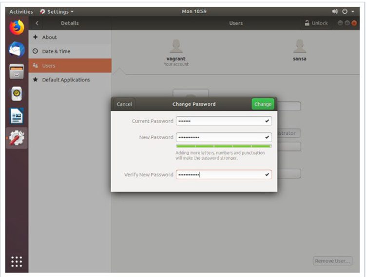Focus the New Password field
Viewport: 367px width, 277px height.
(x=224, y=137)
